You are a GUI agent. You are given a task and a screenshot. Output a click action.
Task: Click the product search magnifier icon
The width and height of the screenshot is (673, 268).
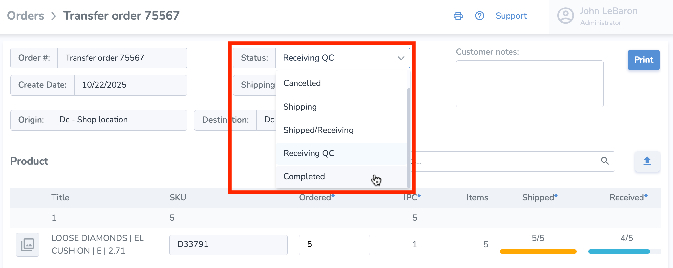coord(605,161)
